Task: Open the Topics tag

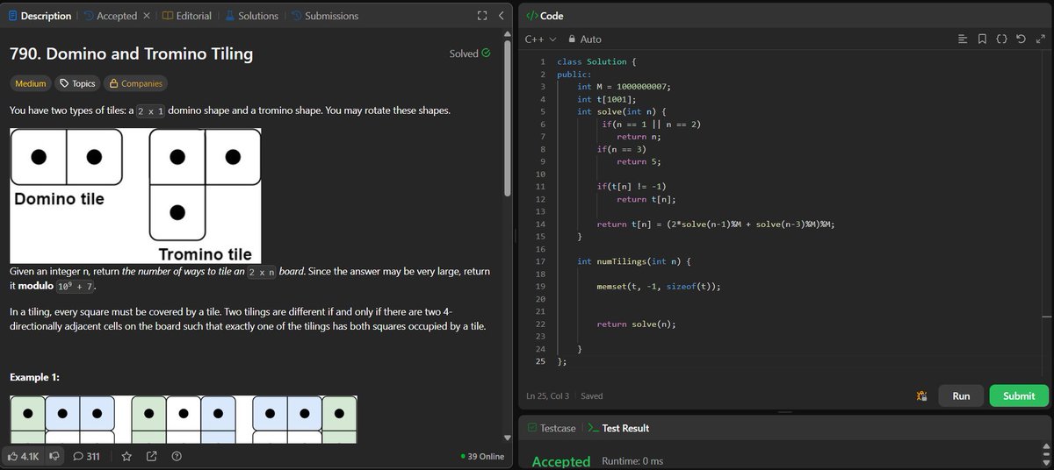Action: (77, 83)
